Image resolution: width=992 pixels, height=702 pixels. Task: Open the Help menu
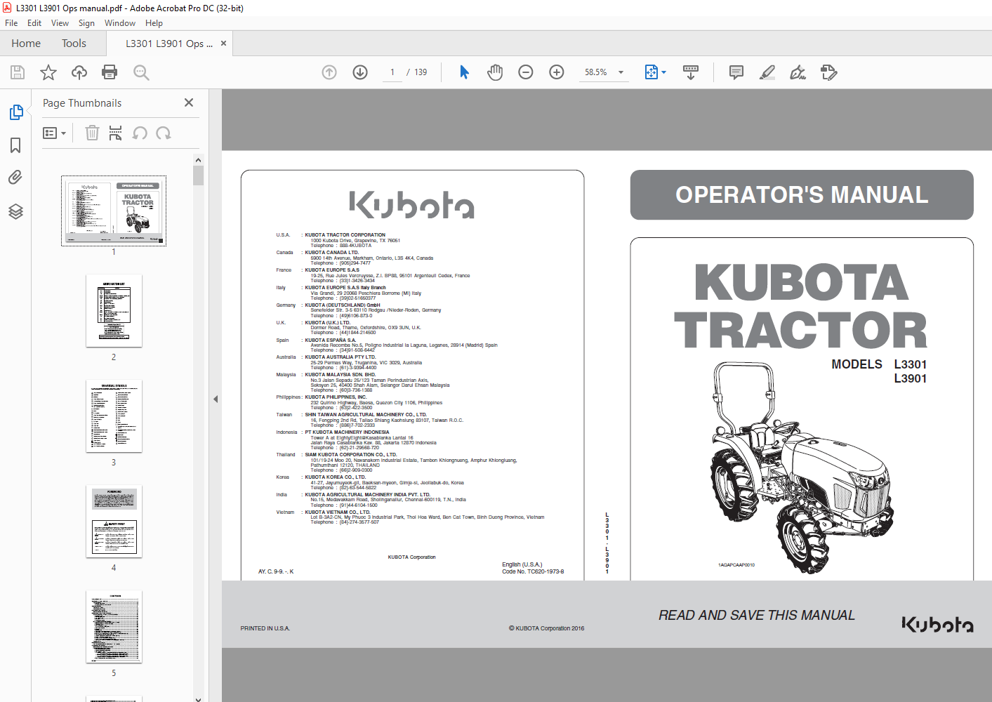point(154,23)
